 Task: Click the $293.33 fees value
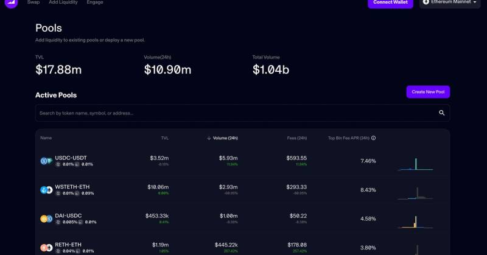296,187
